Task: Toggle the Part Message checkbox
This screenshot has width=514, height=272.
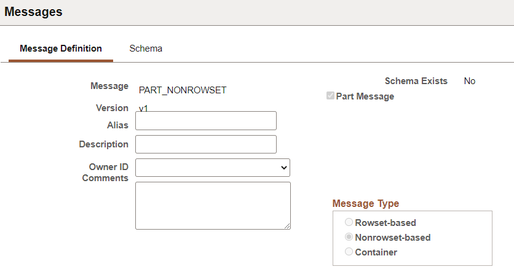Action: 331,96
